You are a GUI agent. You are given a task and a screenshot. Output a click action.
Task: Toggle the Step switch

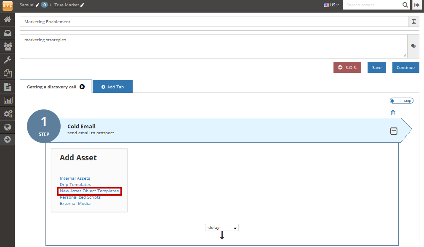402,101
